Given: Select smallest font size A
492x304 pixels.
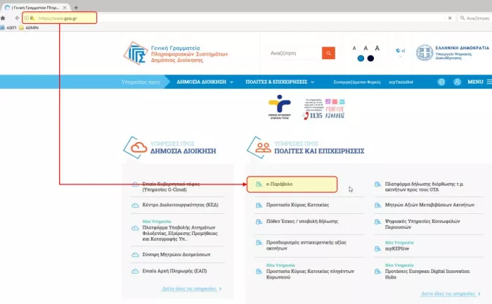Looking at the screenshot, I should (354, 48).
